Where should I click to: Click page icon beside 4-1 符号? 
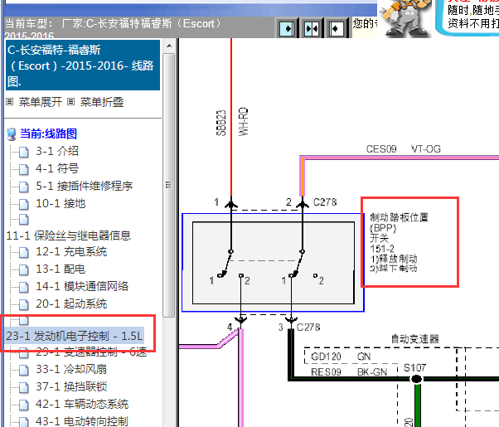point(23,170)
